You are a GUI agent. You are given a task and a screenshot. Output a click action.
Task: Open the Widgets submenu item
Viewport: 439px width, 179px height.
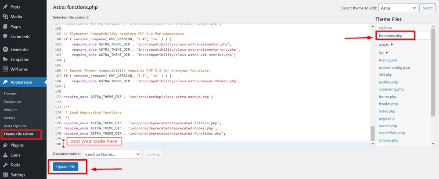click(11, 110)
